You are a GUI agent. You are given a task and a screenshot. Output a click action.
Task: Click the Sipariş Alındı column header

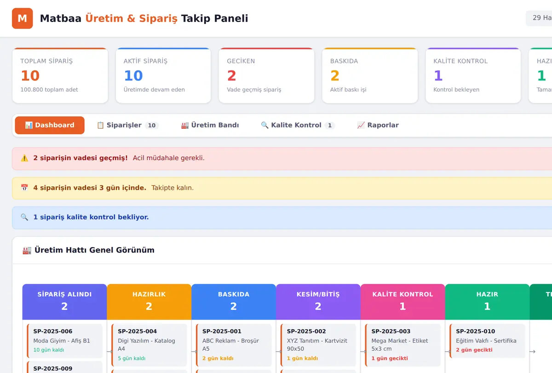(64, 302)
